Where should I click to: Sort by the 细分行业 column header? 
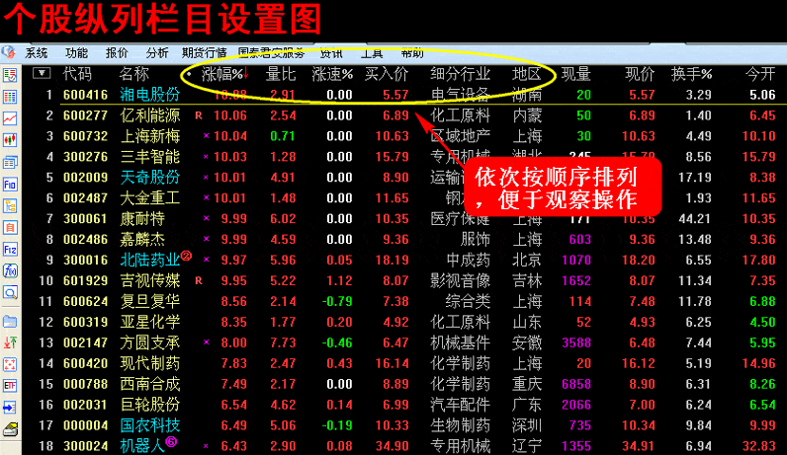461,74
